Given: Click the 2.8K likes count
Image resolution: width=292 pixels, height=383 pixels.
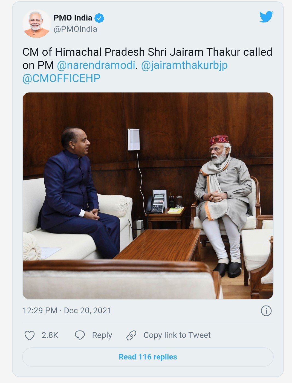Looking at the screenshot, I should 50,335.
